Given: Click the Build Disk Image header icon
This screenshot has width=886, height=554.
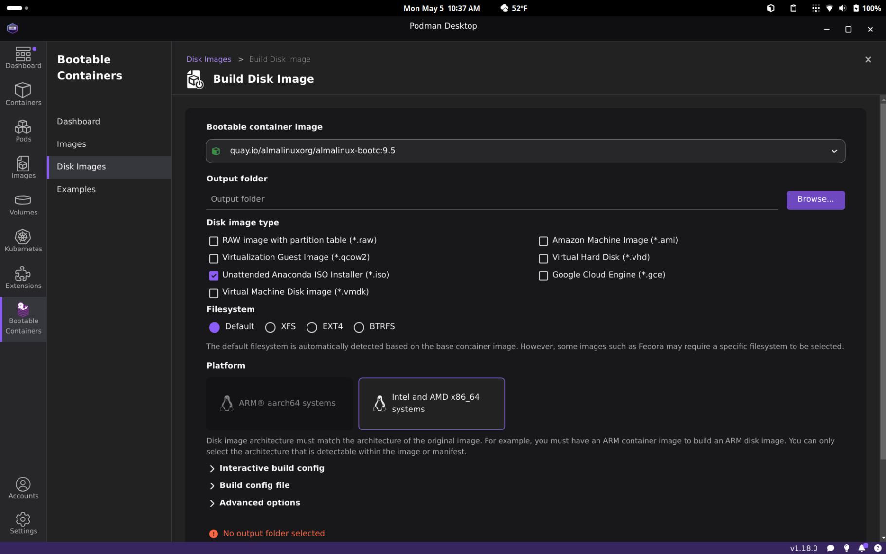Looking at the screenshot, I should point(195,79).
